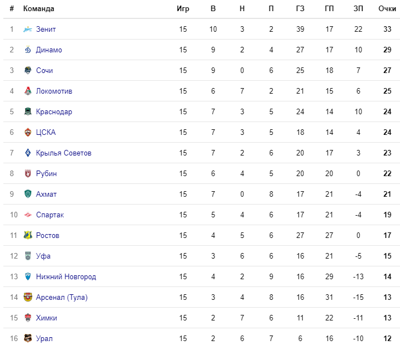Click the Krasnodar club crest icon

pyautogui.click(x=28, y=112)
